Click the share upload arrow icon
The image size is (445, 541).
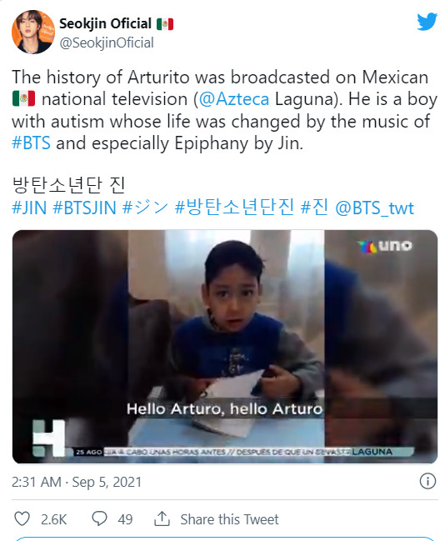[162, 518]
